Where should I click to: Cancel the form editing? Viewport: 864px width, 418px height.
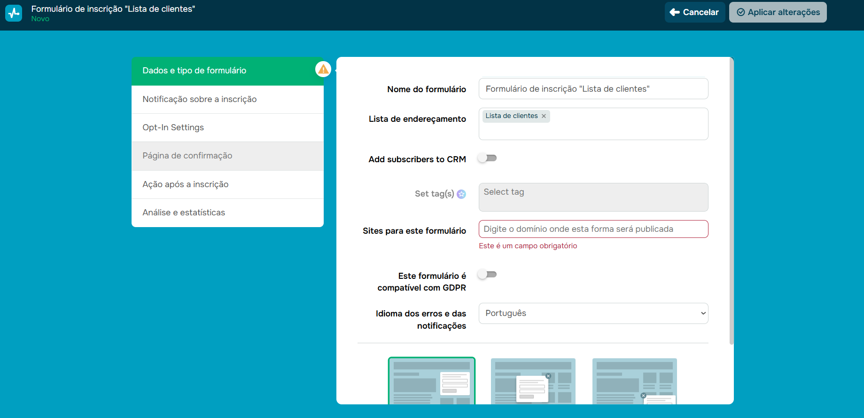click(694, 12)
